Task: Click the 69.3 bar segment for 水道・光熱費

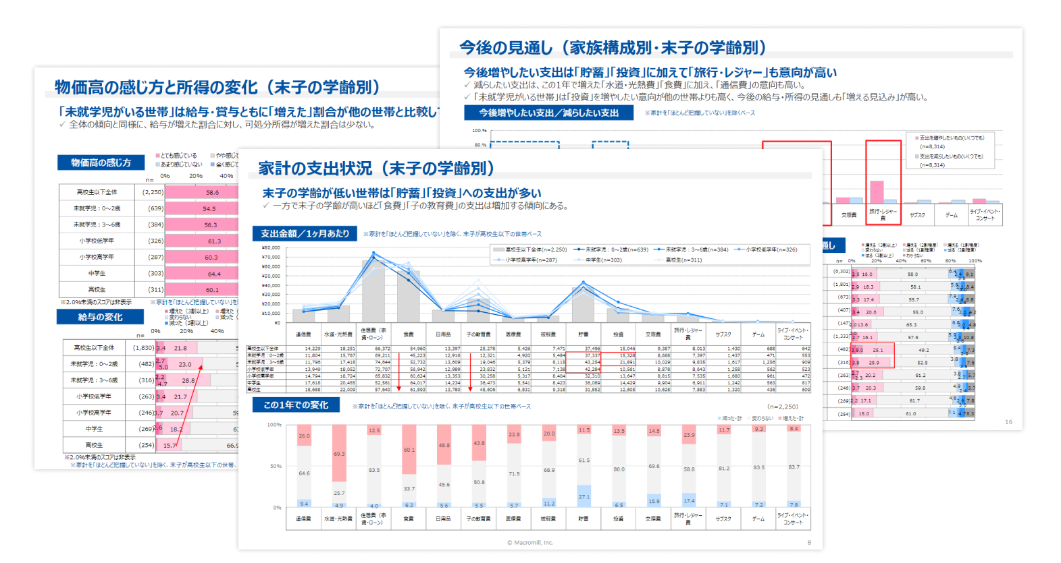Action: [339, 453]
